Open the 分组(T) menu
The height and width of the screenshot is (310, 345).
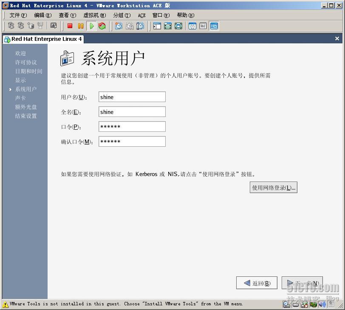tap(122, 15)
